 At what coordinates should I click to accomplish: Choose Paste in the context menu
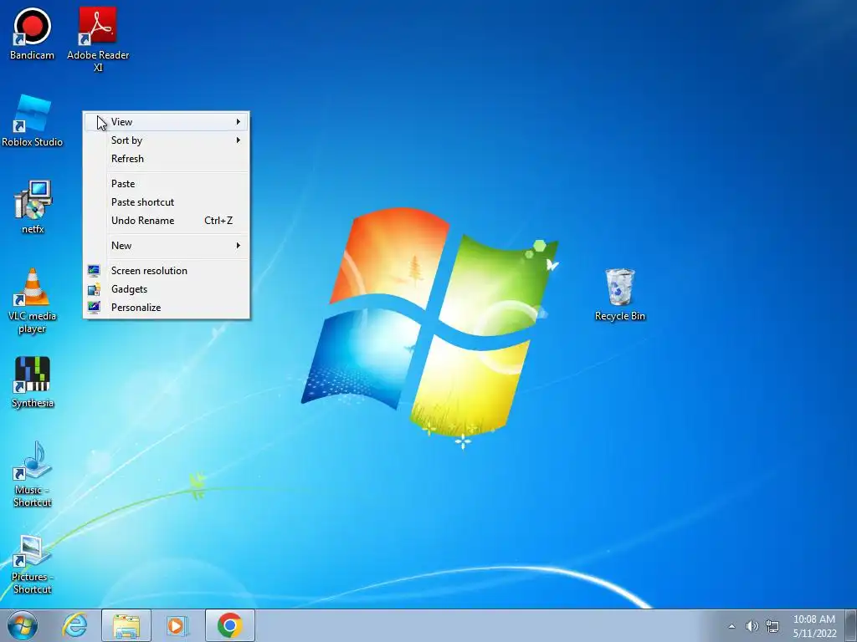click(167, 184)
